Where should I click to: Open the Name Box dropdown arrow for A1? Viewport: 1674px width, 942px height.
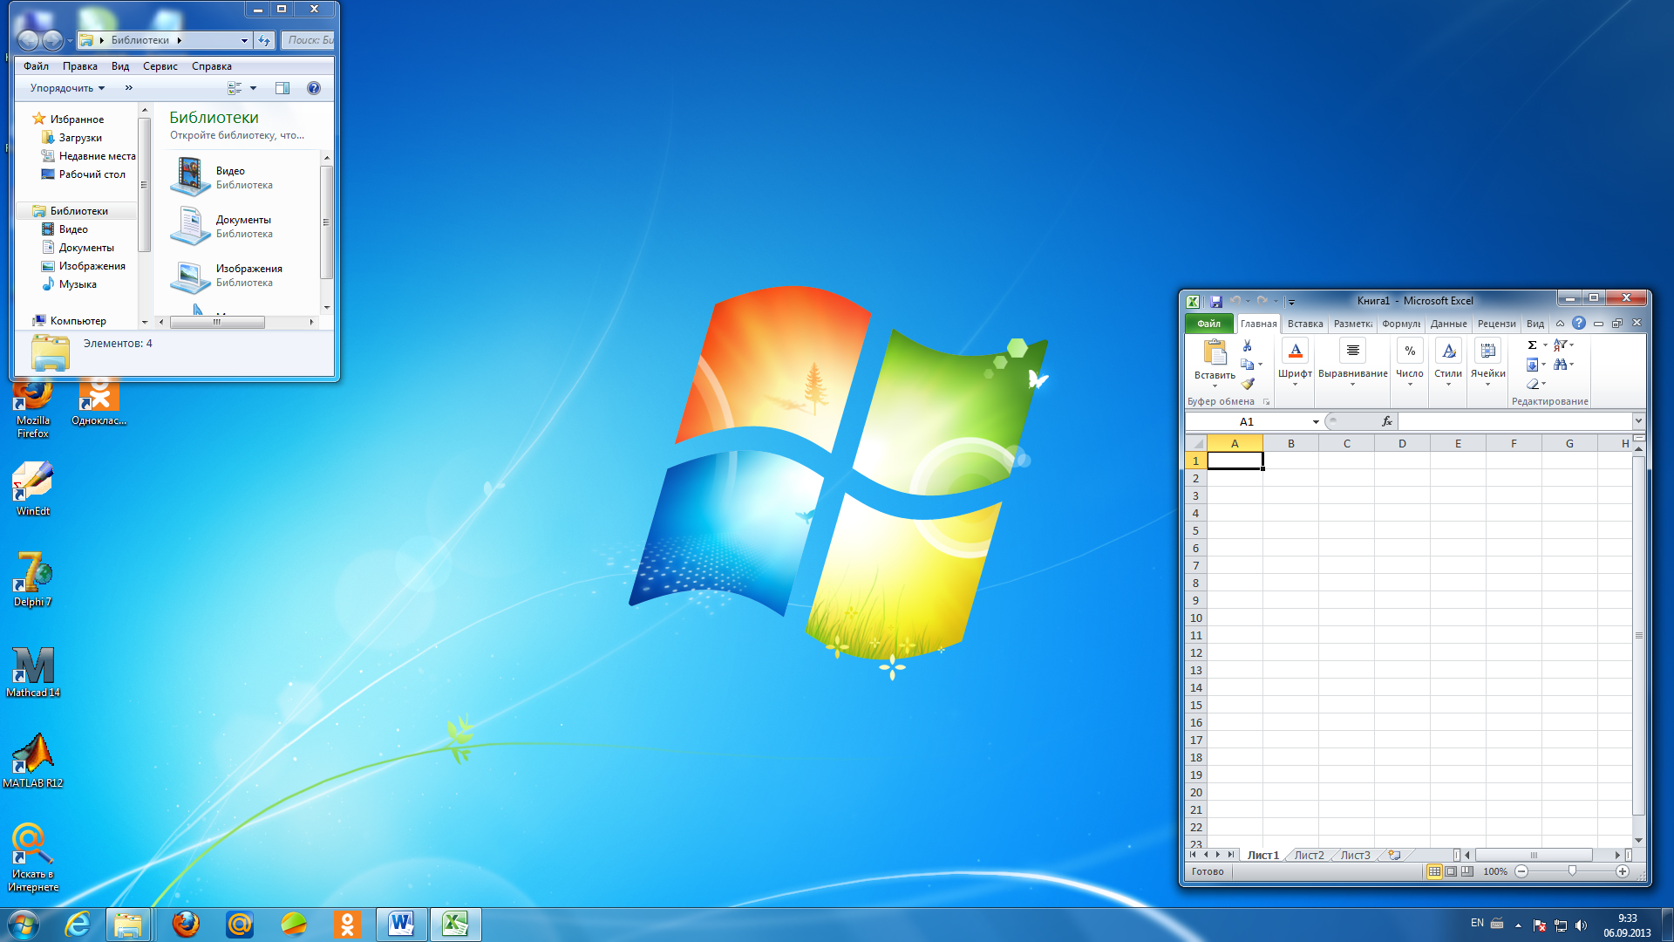[x=1316, y=422]
